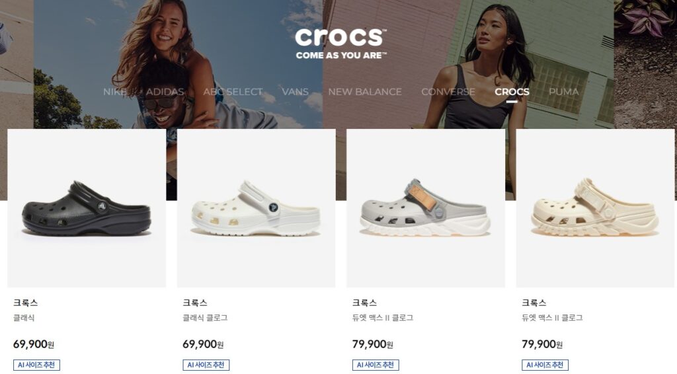Image resolution: width=677 pixels, height=374 pixels.
Task: Click the active CROCS tab
Action: [x=512, y=92]
